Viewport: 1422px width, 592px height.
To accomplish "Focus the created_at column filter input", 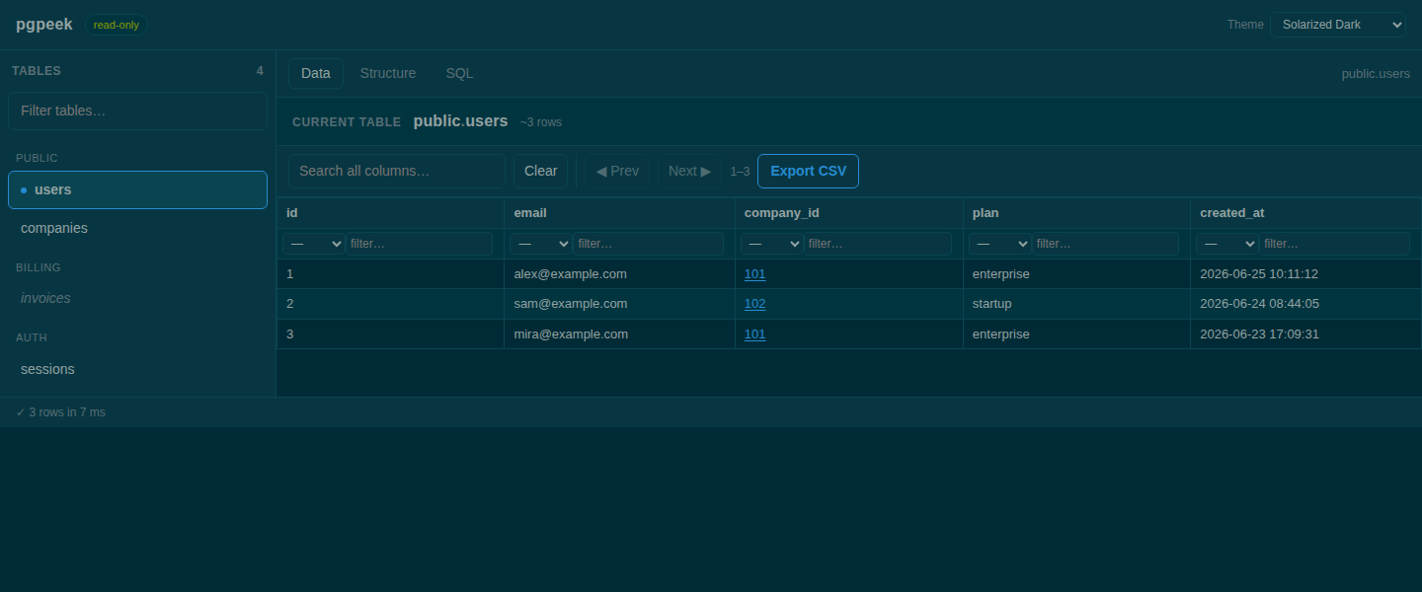I will pyautogui.click(x=1334, y=244).
